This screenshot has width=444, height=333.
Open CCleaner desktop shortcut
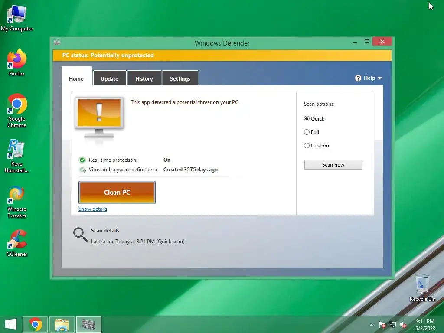pos(17,243)
